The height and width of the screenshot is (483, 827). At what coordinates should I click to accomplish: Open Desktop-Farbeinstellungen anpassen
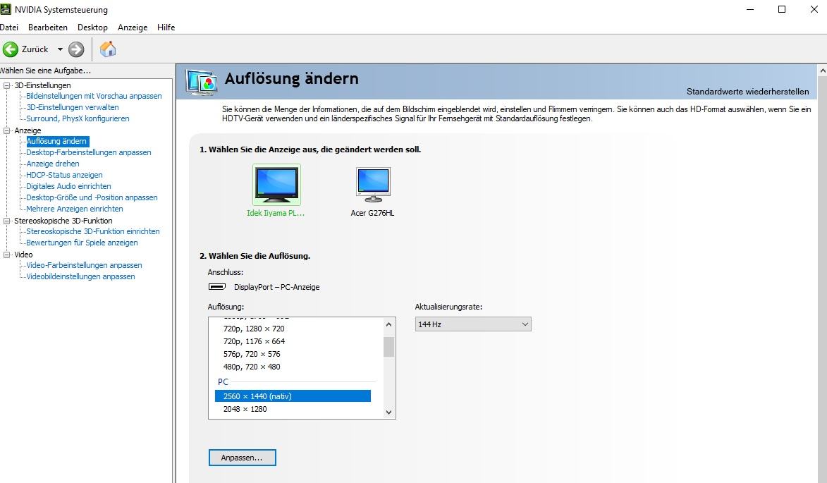(x=89, y=152)
